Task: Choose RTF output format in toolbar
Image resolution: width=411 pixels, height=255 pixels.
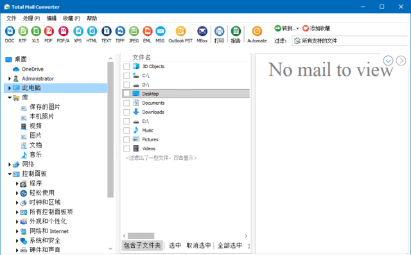Action: 23,31
